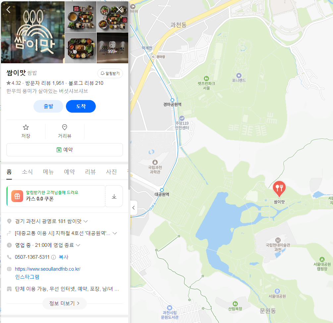
Task: Expand the address 광명로 181 details
Action: pyautogui.click(x=85, y=221)
